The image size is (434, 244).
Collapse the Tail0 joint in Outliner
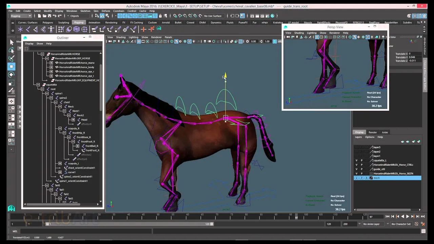47,185
